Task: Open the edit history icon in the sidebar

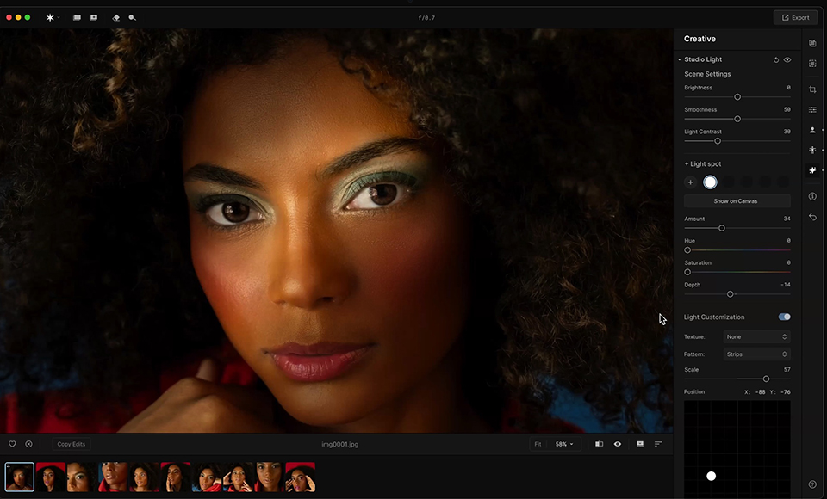Action: [812, 217]
